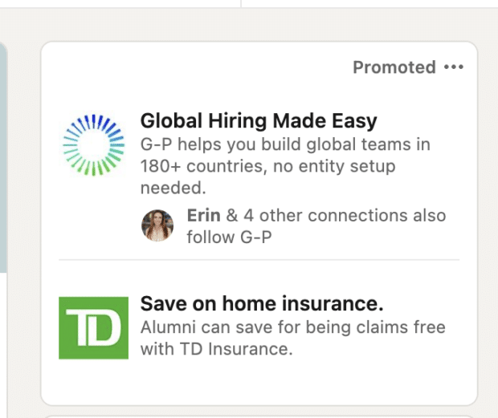Open the 'G-P helps you build global teams' description
Image resolution: width=498 pixels, height=418 pixels.
click(285, 144)
